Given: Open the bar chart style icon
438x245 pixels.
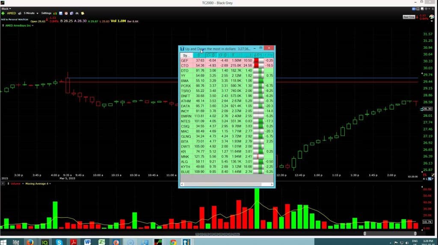Looking at the screenshot, I should 55,13.
